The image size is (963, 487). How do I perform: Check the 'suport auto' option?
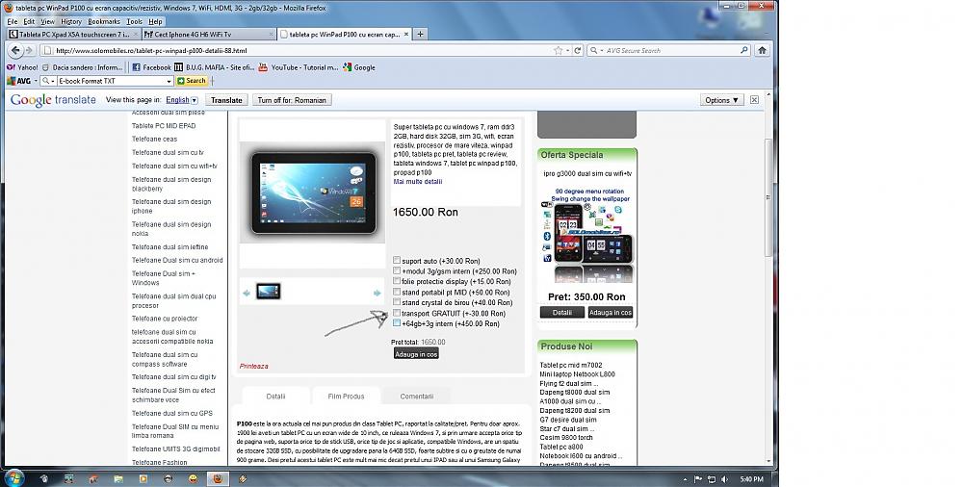pos(397,261)
